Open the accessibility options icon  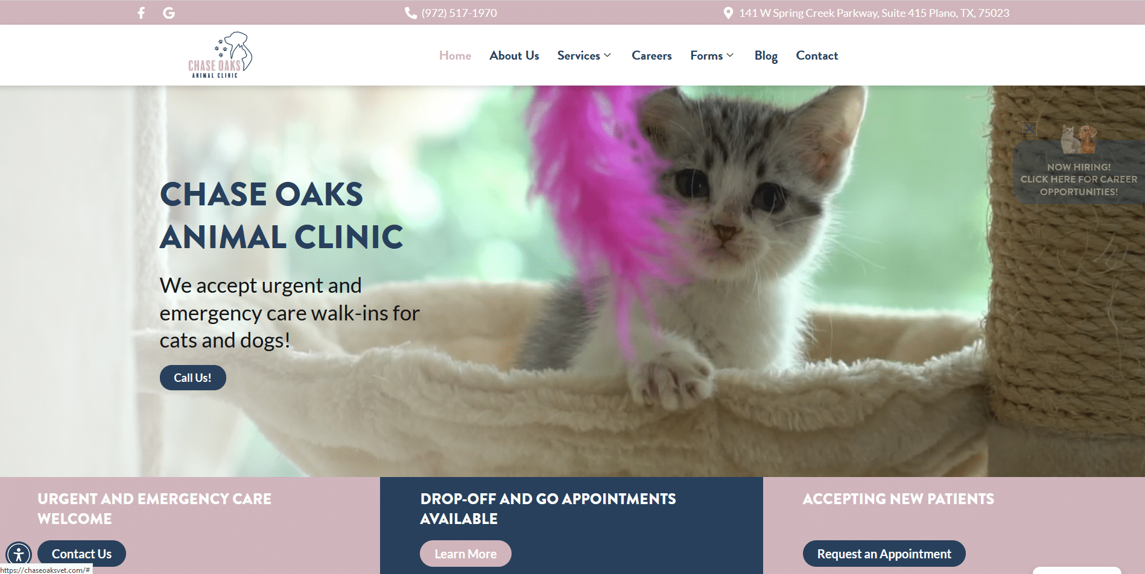pyautogui.click(x=19, y=554)
